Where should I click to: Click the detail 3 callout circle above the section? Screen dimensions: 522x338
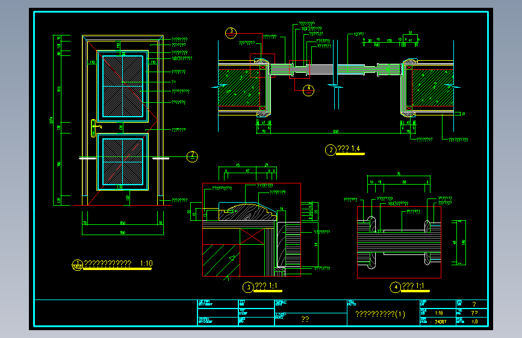(231, 33)
